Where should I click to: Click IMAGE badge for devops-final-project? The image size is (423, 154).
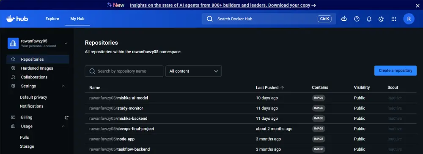click(x=319, y=129)
